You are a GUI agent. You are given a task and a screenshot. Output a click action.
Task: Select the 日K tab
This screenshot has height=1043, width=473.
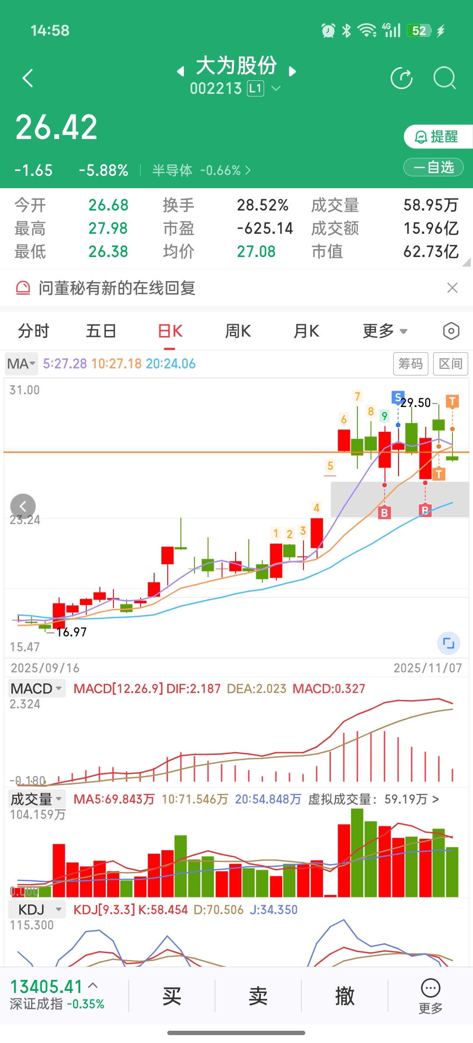pyautogui.click(x=170, y=331)
